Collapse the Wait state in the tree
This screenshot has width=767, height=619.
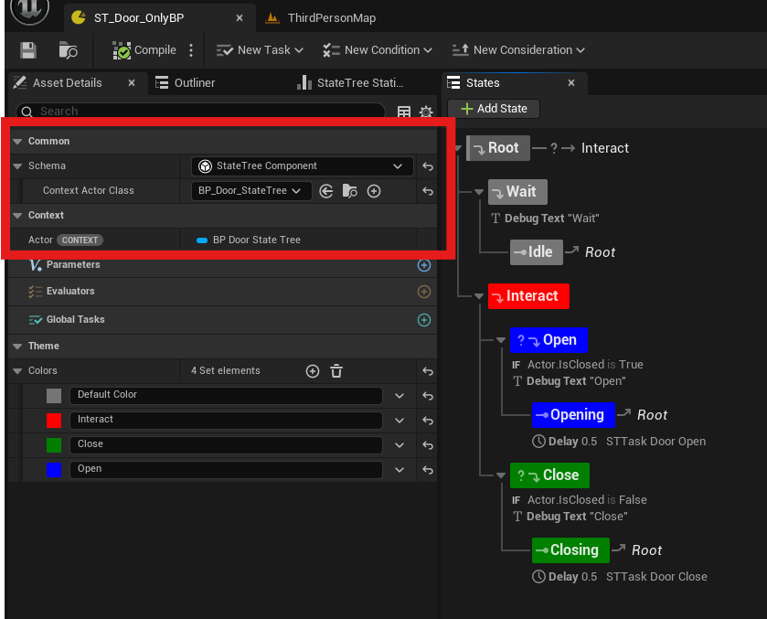click(x=477, y=192)
